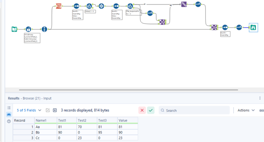Click Test3 value 95 in row Bb
Viewport: 264px width, 142px height.
(x=107, y=132)
